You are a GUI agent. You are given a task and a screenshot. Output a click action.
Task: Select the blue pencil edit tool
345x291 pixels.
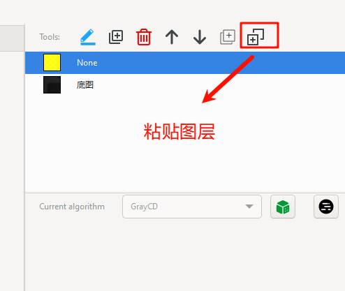88,37
